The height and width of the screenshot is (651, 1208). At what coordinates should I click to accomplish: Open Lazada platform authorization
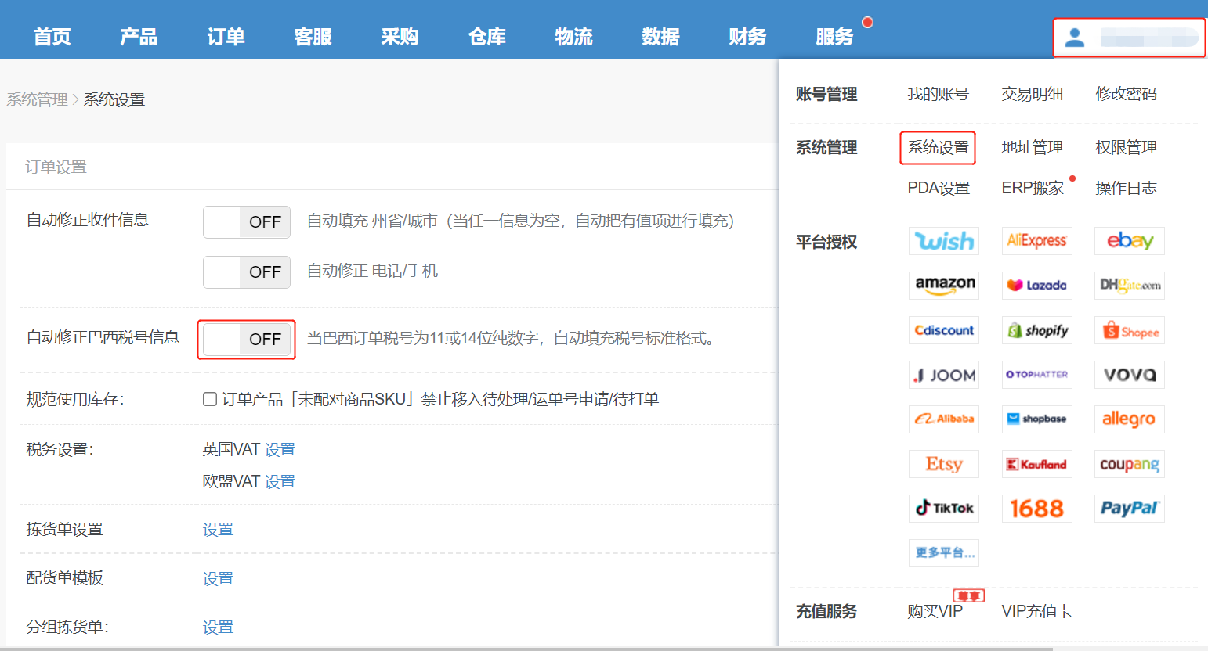coord(1037,286)
